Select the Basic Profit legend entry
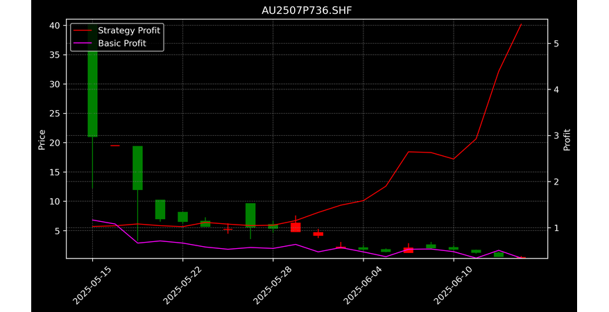This screenshot has width=609, height=312. tap(110, 43)
